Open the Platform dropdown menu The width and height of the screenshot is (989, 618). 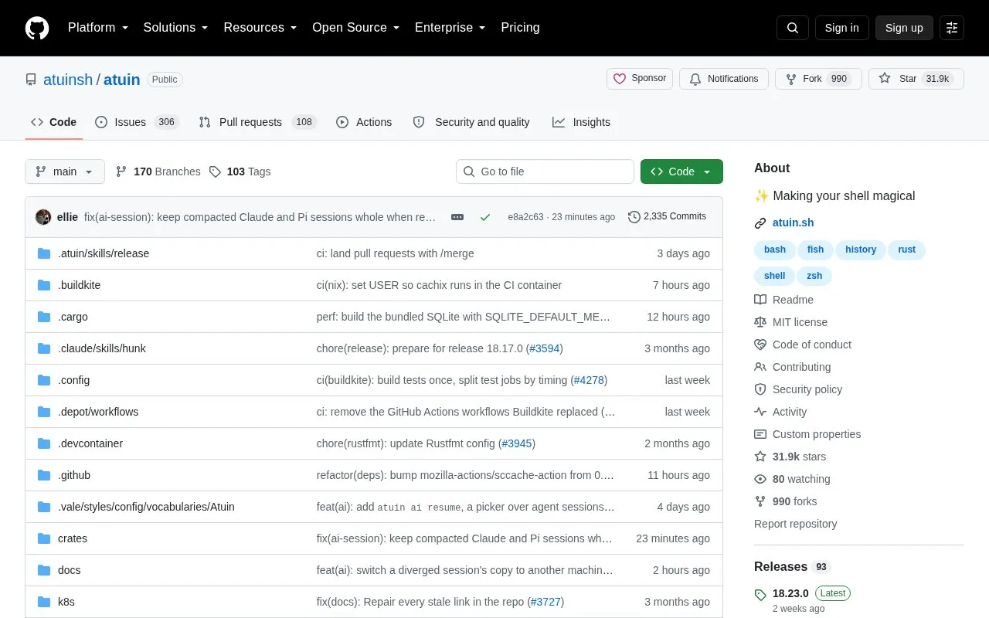(98, 28)
